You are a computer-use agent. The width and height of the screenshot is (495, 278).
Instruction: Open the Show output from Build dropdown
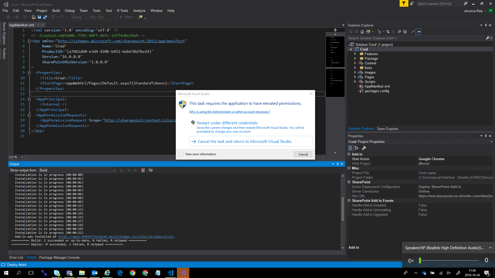pos(77,170)
